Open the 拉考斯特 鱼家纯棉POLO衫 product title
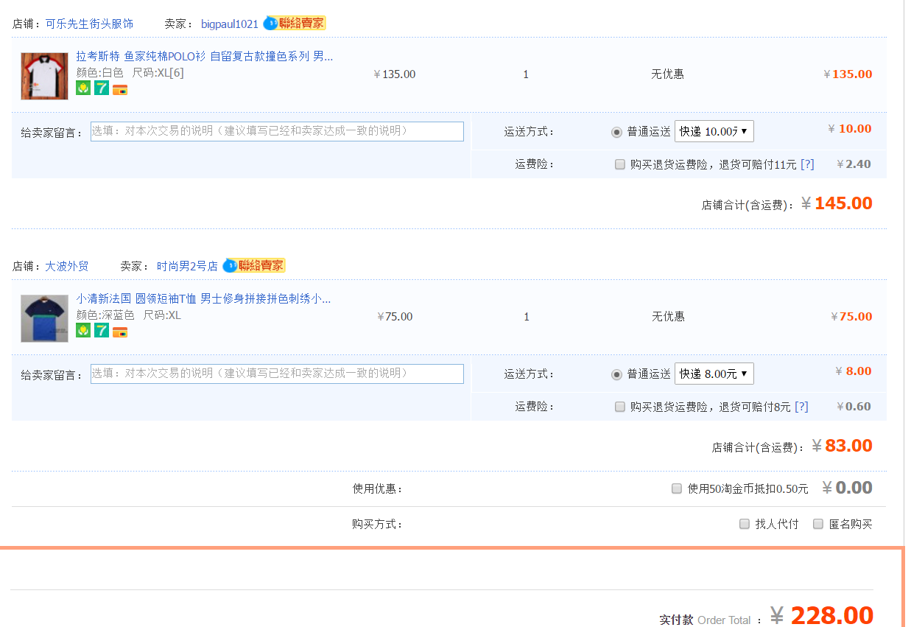 coord(205,56)
